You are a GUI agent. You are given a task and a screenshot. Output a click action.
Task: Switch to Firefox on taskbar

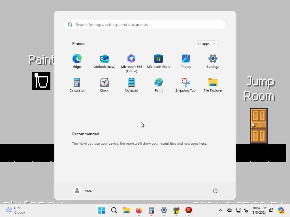tap(139, 210)
